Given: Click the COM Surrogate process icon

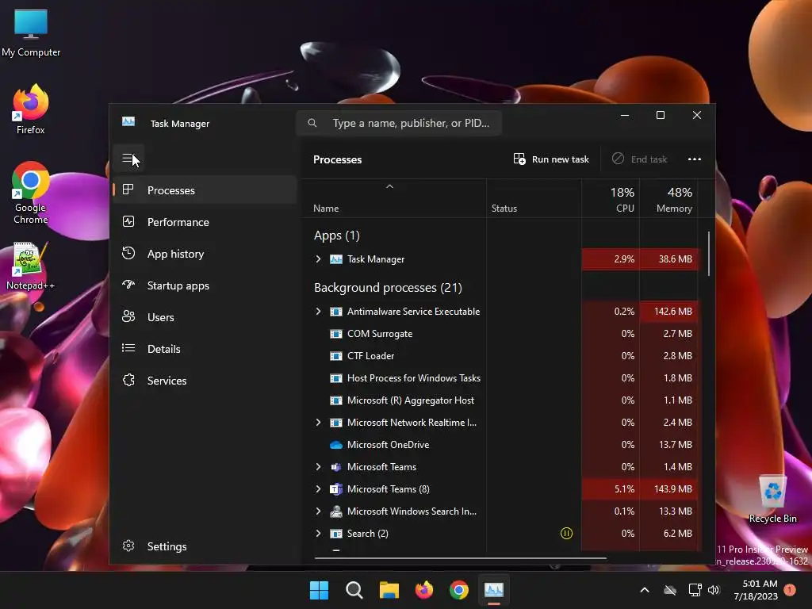Looking at the screenshot, I should coord(336,334).
